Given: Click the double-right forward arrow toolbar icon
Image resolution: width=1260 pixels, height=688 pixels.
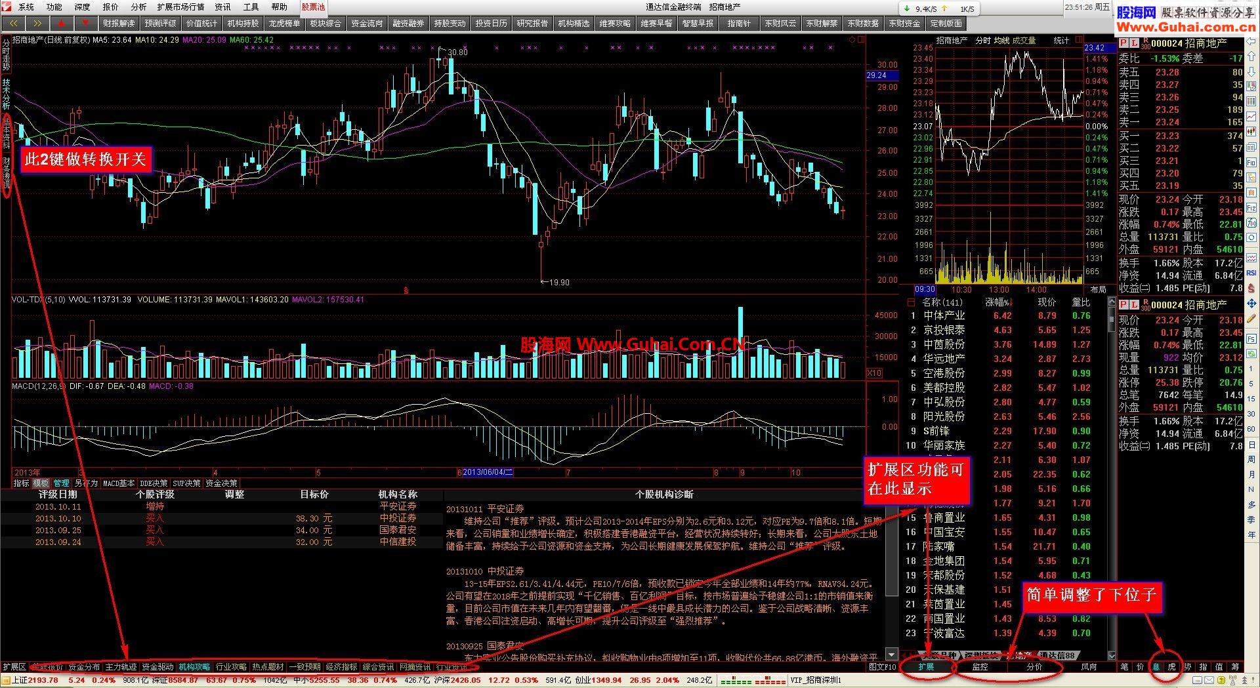Looking at the screenshot, I should pyautogui.click(x=36, y=23).
